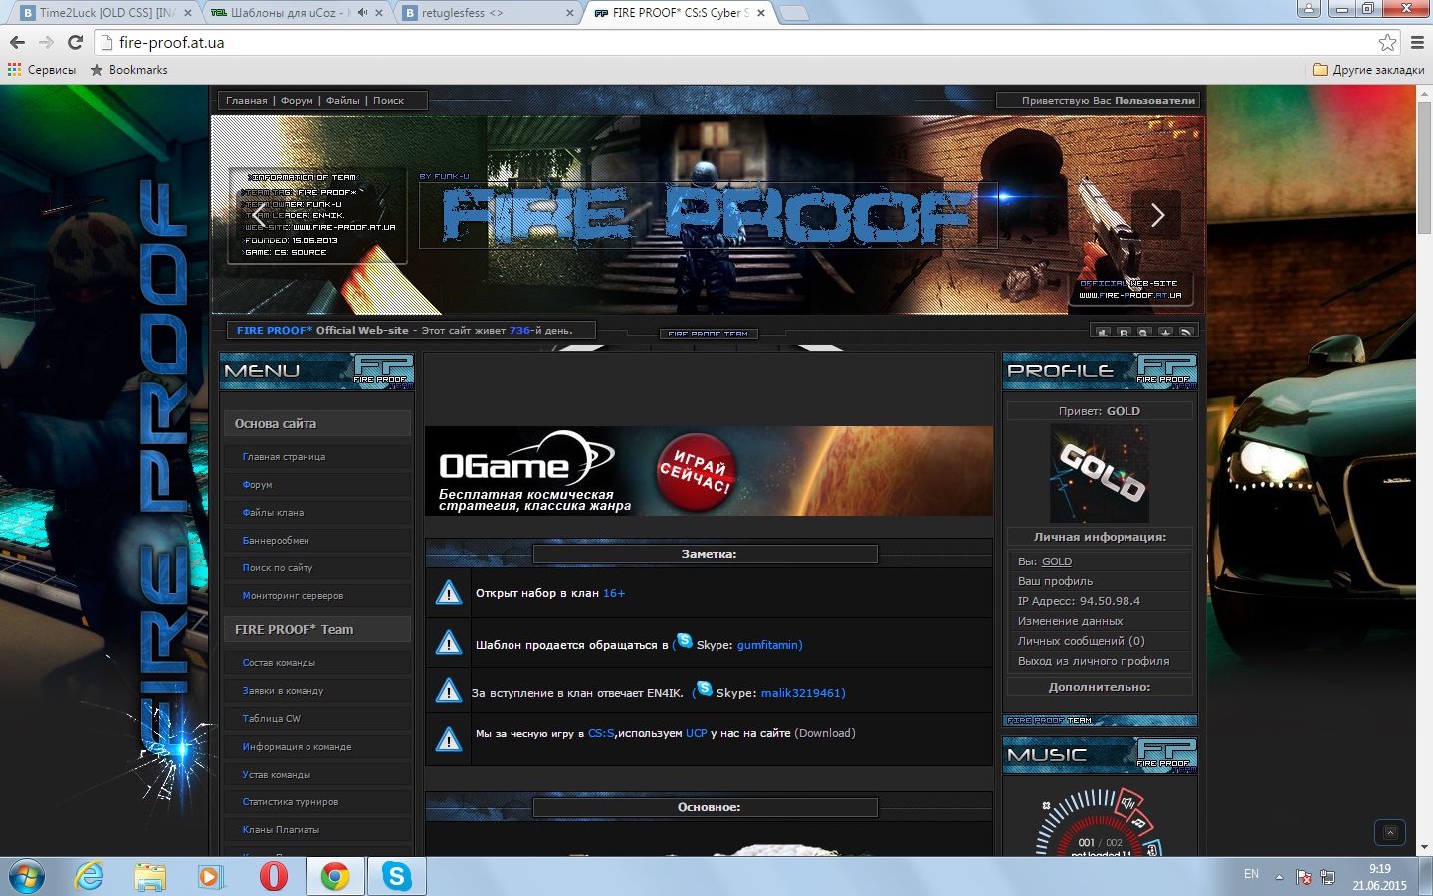
Task: Open the Windows Start menu
Action: (27, 877)
